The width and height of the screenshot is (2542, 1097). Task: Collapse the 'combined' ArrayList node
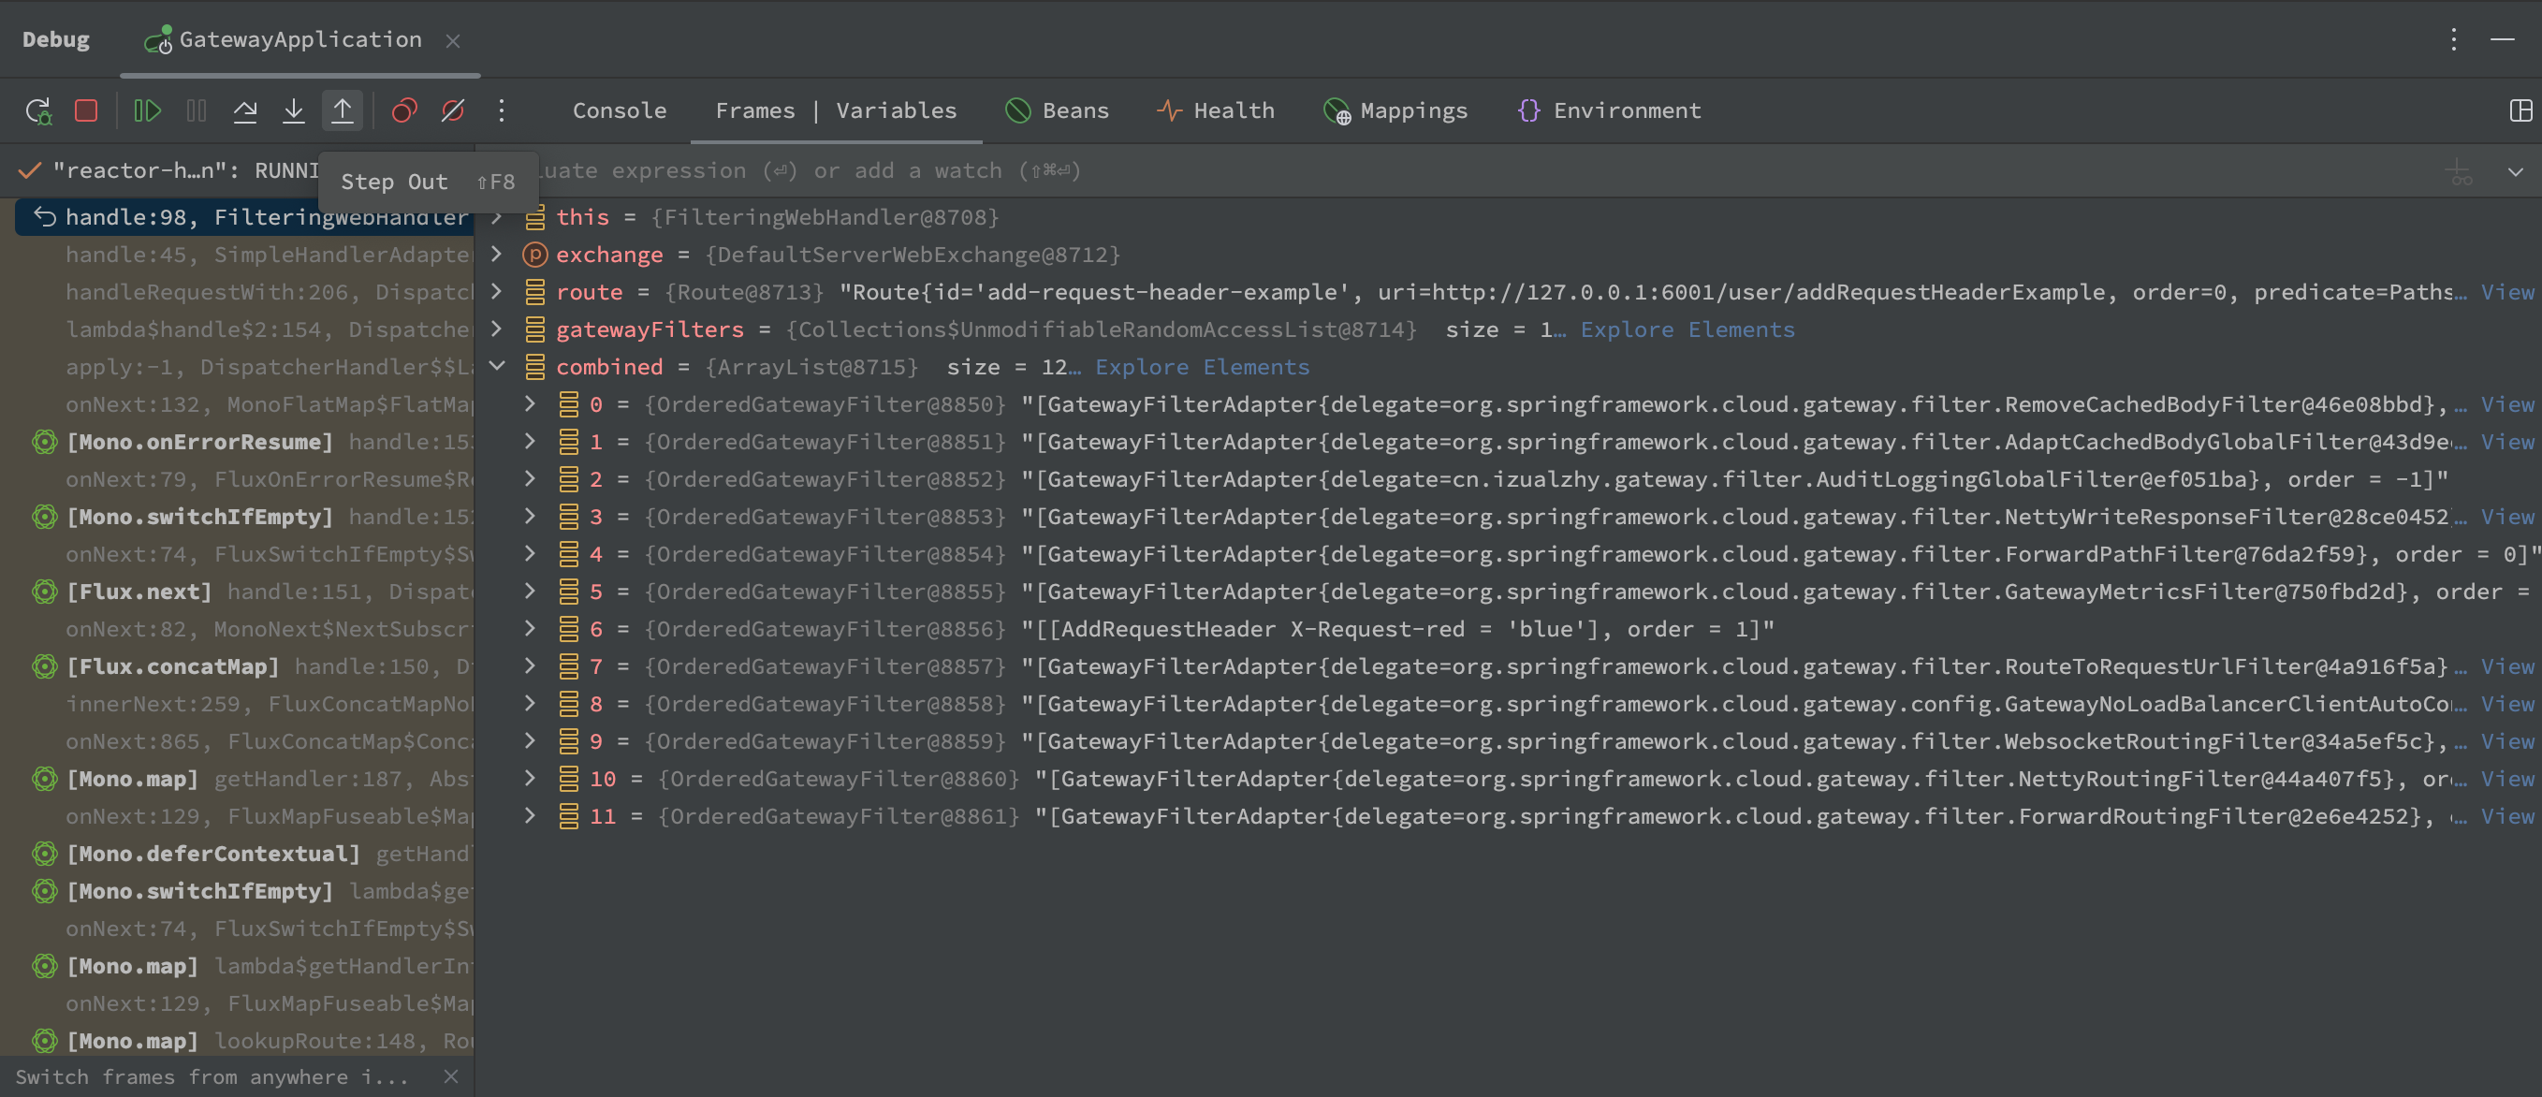pyautogui.click(x=496, y=367)
